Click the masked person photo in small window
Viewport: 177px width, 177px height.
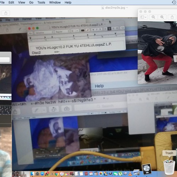tap(157, 53)
